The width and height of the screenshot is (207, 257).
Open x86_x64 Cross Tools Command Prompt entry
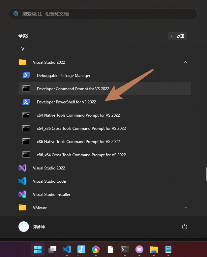point(81,155)
